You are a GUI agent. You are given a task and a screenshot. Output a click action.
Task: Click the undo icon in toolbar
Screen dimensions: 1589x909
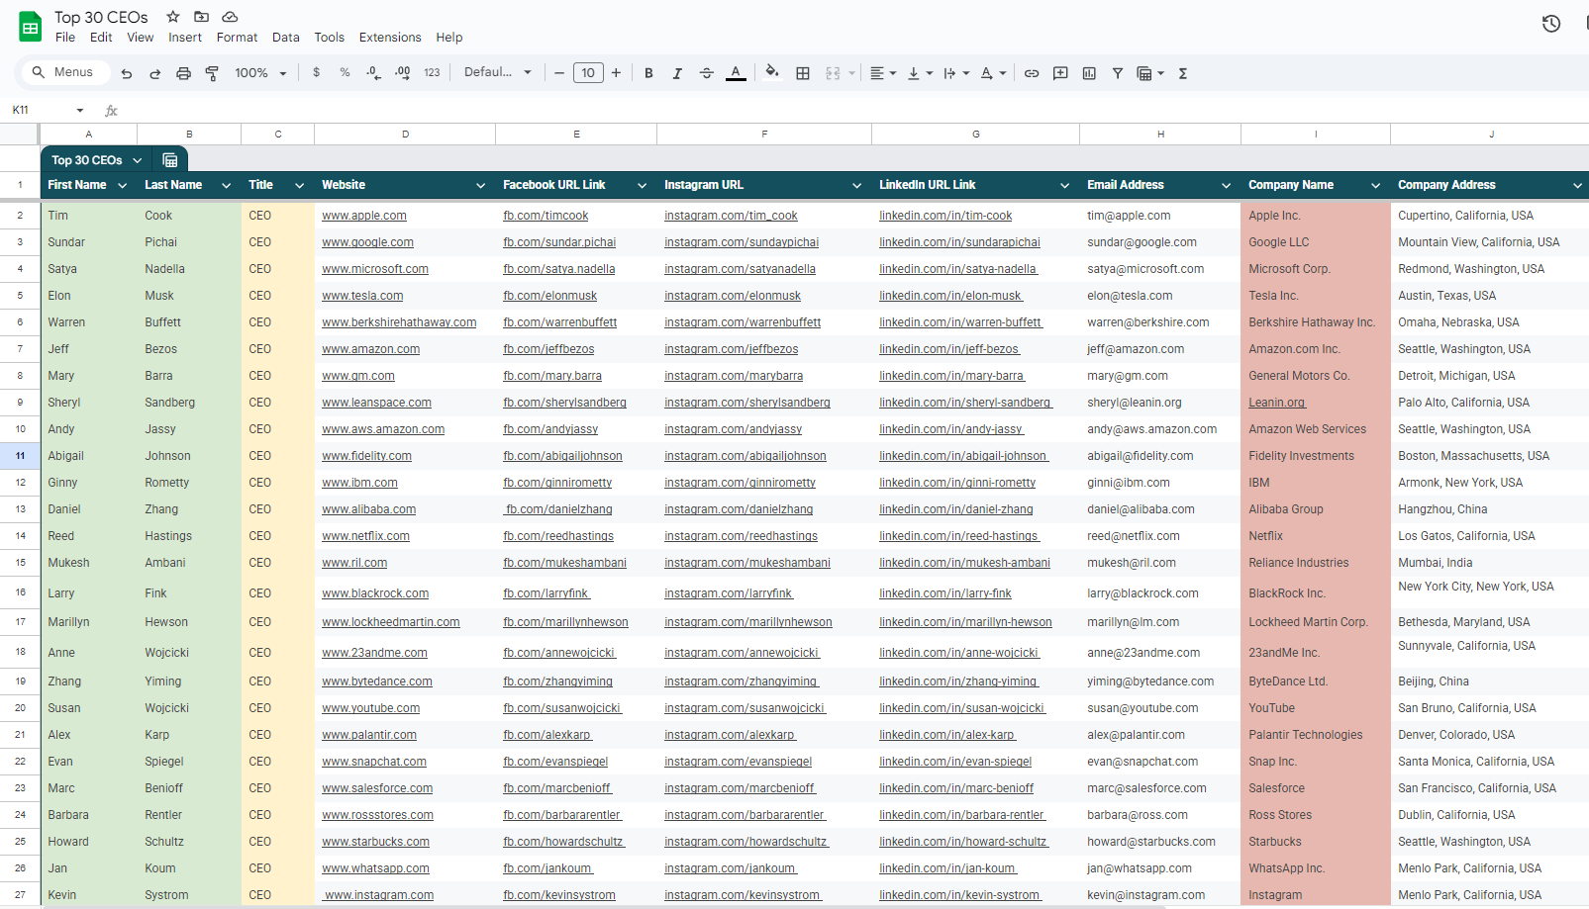pyautogui.click(x=126, y=73)
